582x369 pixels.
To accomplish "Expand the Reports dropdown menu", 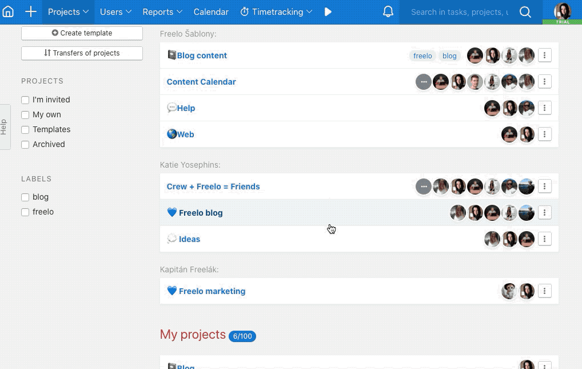I will coord(162,12).
